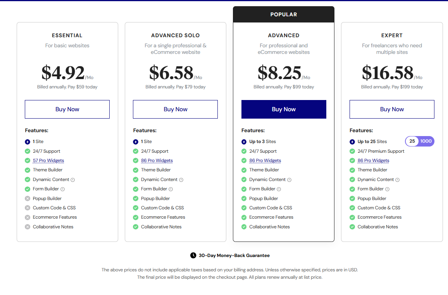448x295 pixels.
Task: Open 57 Pro Widgets link in Essential plan
Action: coord(48,160)
